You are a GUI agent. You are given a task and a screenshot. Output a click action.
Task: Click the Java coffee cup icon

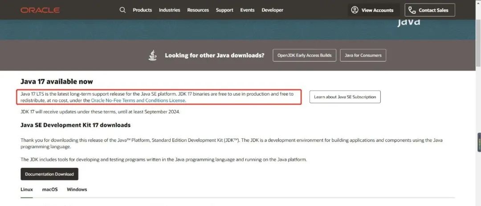pos(152,56)
